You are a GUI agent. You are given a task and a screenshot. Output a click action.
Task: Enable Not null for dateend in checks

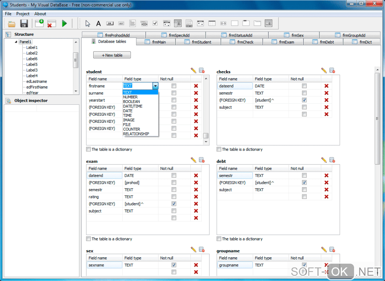pyautogui.click(x=304, y=86)
